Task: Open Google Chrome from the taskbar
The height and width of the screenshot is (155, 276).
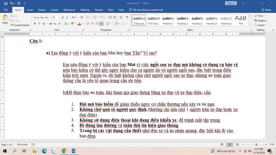Action: click(x=64, y=151)
